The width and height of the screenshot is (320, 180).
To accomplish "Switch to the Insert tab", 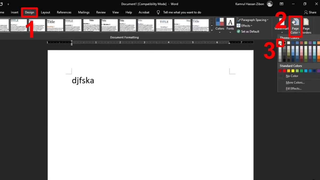I will click(x=15, y=12).
